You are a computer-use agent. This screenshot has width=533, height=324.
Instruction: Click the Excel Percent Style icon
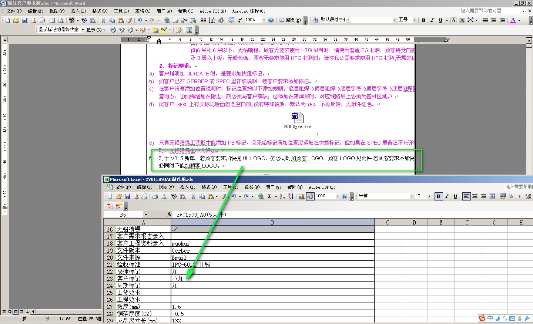coord(511,196)
